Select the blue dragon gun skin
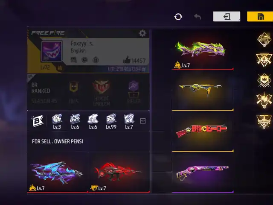This screenshot has width=273, height=205. pyautogui.click(x=58, y=173)
